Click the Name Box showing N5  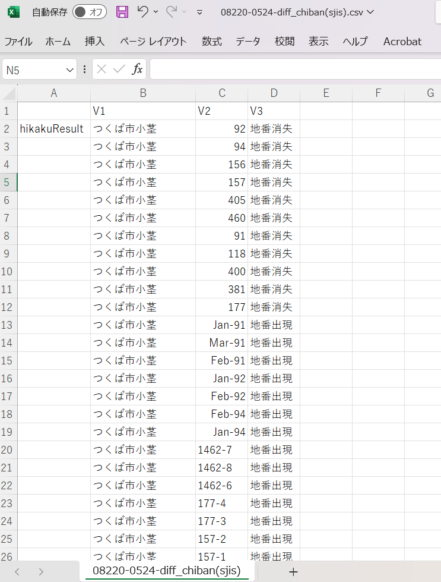point(33,70)
